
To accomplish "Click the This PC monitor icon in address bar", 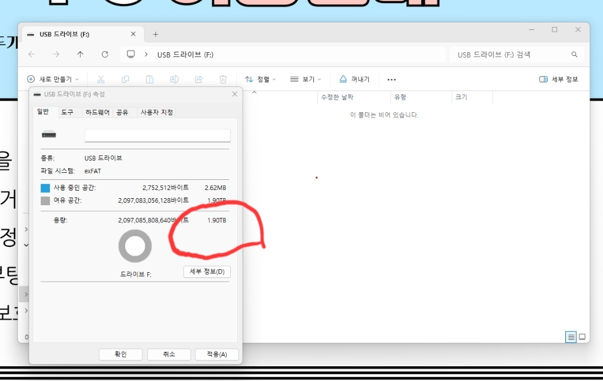I will [131, 55].
